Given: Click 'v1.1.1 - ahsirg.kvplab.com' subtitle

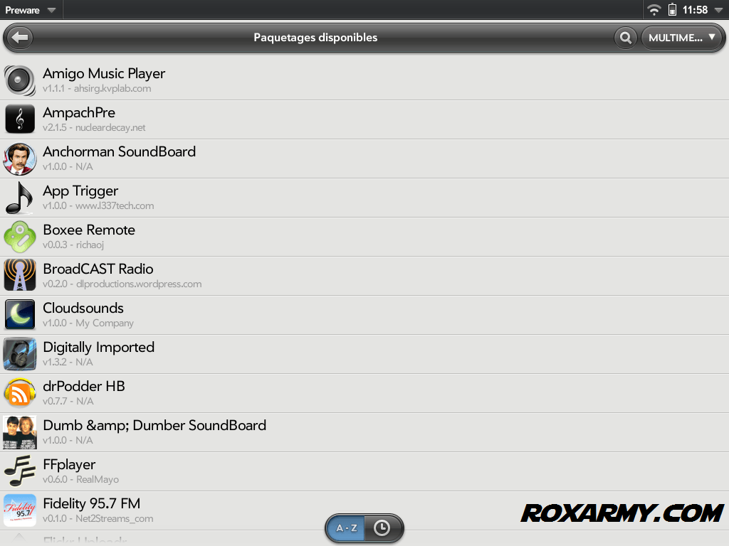Looking at the screenshot, I should [97, 89].
